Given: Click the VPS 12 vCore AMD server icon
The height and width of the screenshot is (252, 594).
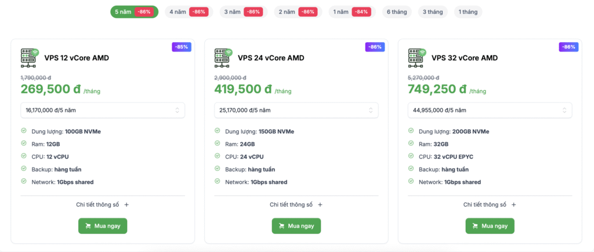Looking at the screenshot, I should (x=30, y=56).
